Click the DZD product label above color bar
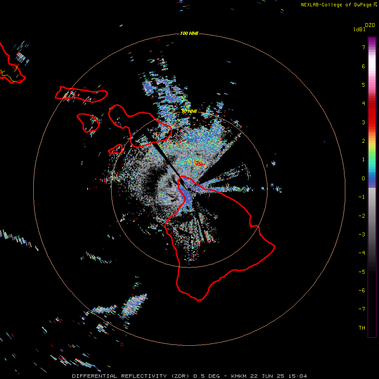 click(370, 25)
